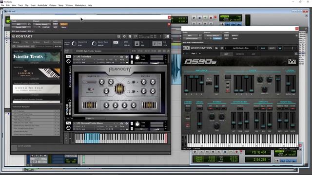The height and width of the screenshot is (175, 312).
Task: Toggle Reverb effect switch on DS90s
Action: [270, 108]
